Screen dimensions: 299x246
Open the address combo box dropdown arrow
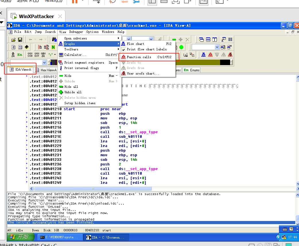pyautogui.click(x=44, y=62)
